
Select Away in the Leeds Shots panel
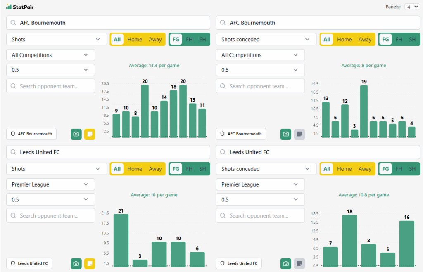155,169
